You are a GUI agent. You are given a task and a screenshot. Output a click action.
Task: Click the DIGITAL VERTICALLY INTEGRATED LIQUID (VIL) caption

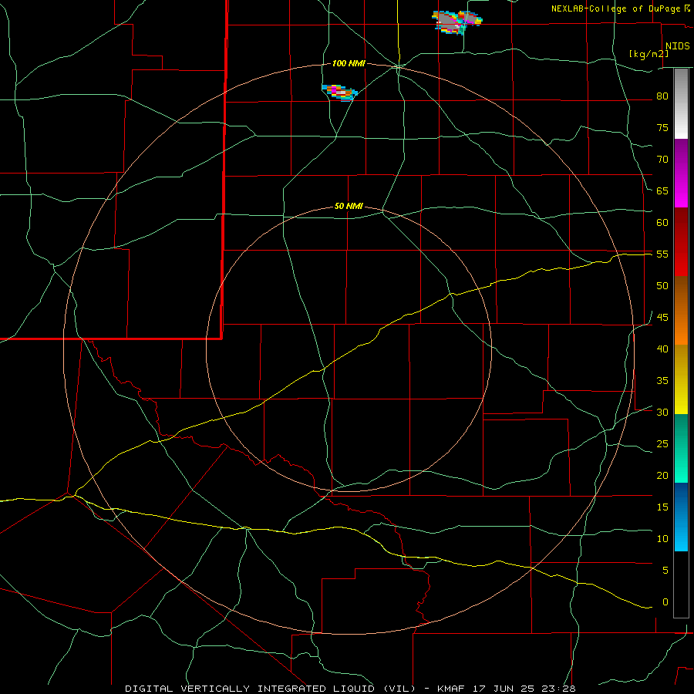[270, 689]
